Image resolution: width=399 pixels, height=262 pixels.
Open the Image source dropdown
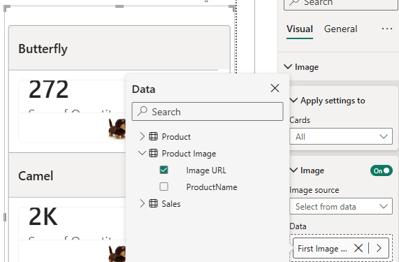click(341, 206)
